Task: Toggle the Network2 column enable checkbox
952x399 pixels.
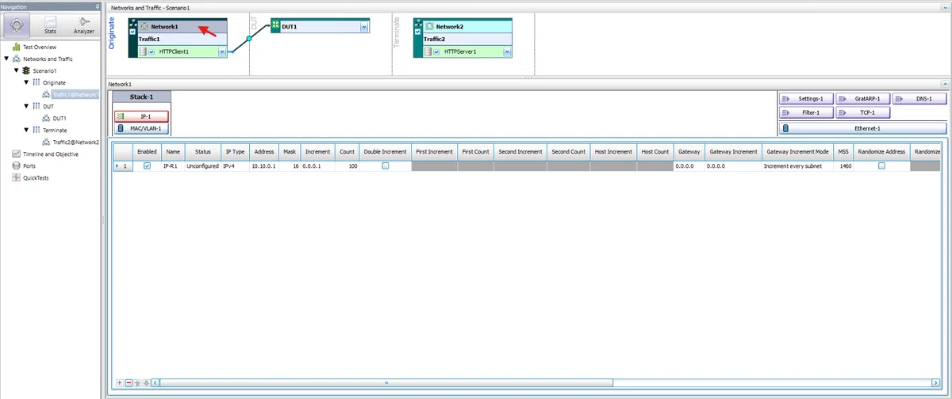Action: [x=417, y=32]
